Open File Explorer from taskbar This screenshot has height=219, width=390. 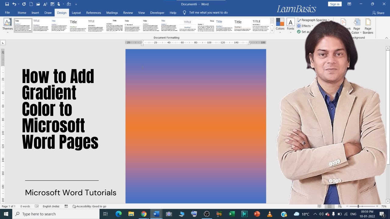(131, 214)
